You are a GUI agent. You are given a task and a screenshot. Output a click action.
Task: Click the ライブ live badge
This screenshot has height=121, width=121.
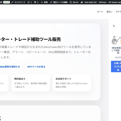click(x=7, y=2)
